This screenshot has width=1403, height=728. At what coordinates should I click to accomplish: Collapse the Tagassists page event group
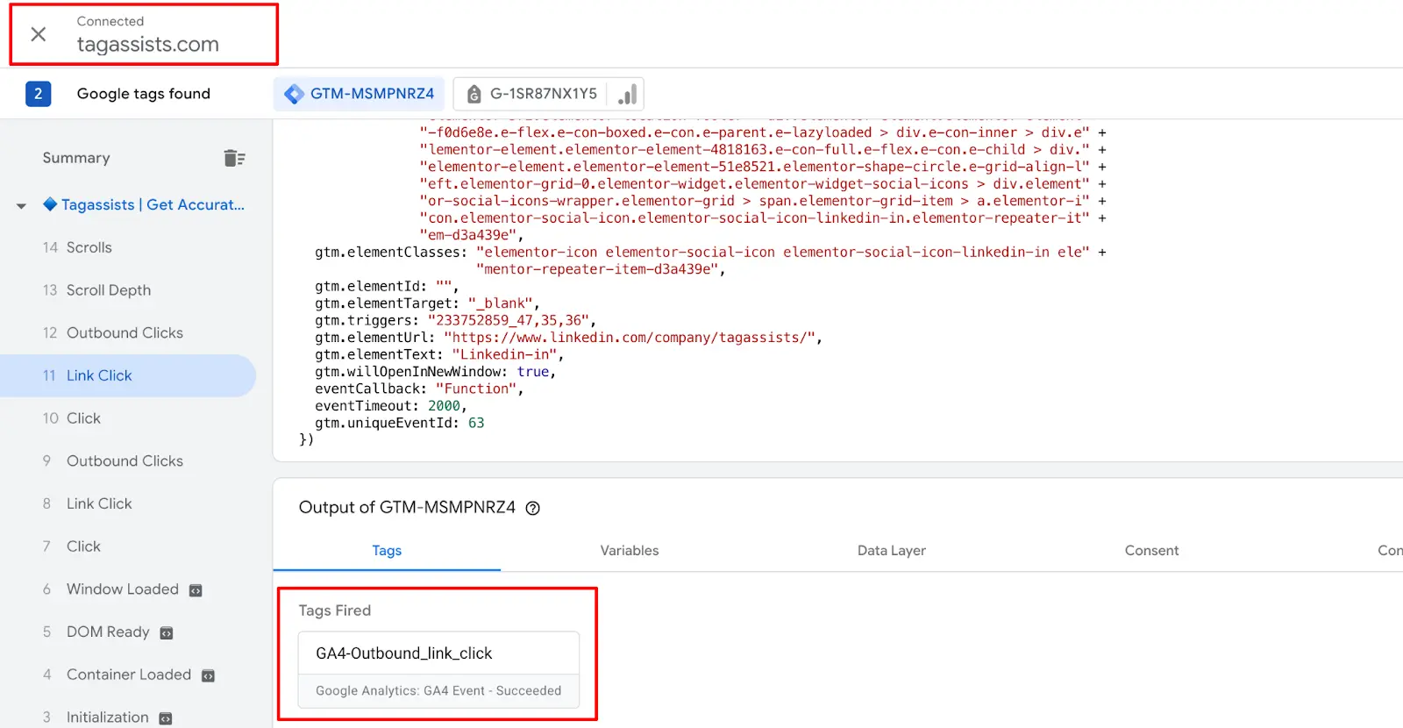click(21, 205)
